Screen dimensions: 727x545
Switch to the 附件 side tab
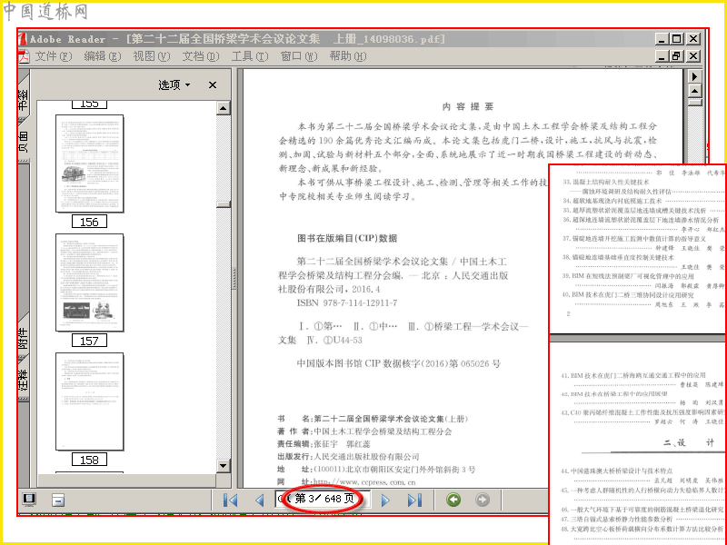pyautogui.click(x=24, y=337)
